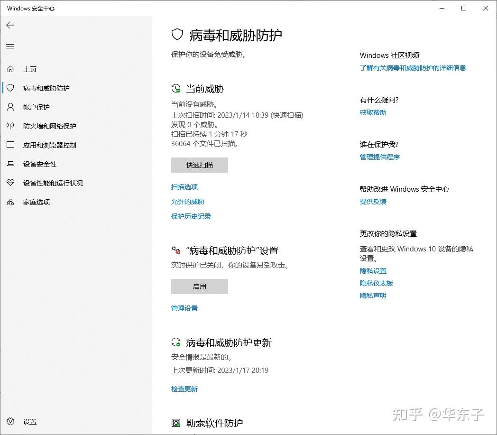Click the back arrow icon
Image resolution: width=497 pixels, height=435 pixels.
(x=10, y=25)
